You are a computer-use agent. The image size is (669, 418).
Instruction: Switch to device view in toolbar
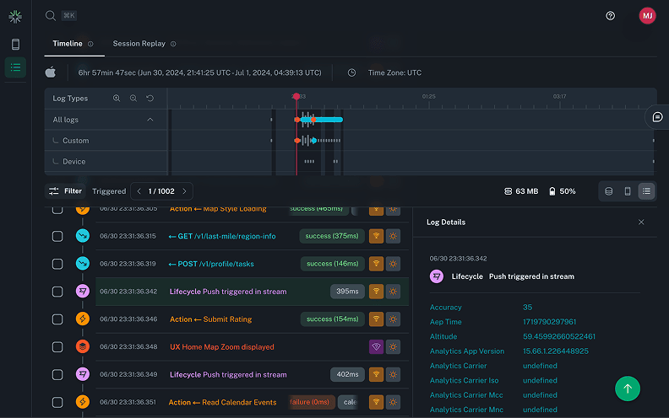coord(627,191)
